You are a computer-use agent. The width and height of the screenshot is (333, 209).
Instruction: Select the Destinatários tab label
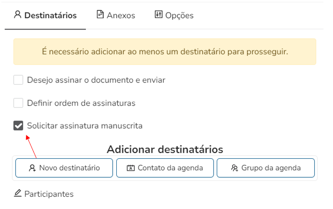click(50, 15)
